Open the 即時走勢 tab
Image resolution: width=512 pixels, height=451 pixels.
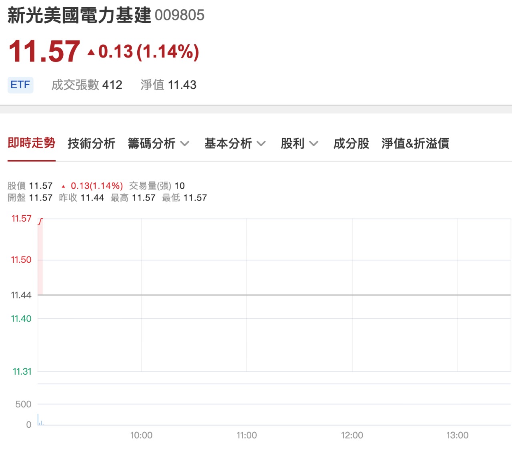click(31, 143)
